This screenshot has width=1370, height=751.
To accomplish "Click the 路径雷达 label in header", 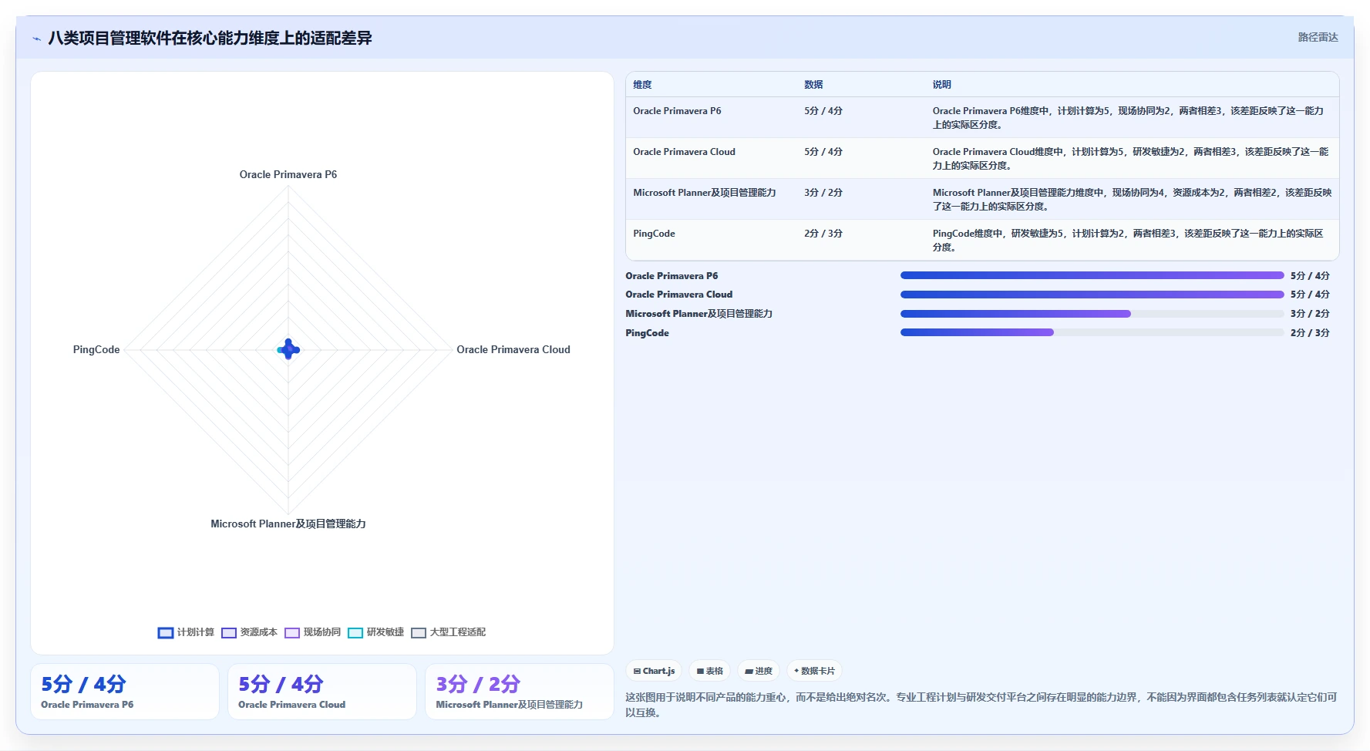I will coord(1318,37).
